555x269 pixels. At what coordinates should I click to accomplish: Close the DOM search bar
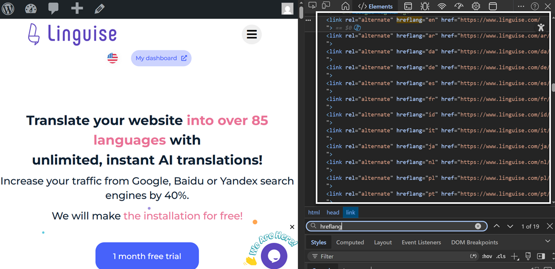pos(549,226)
